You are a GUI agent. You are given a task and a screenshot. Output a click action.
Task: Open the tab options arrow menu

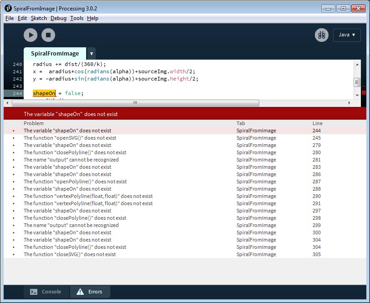pyautogui.click(x=91, y=54)
